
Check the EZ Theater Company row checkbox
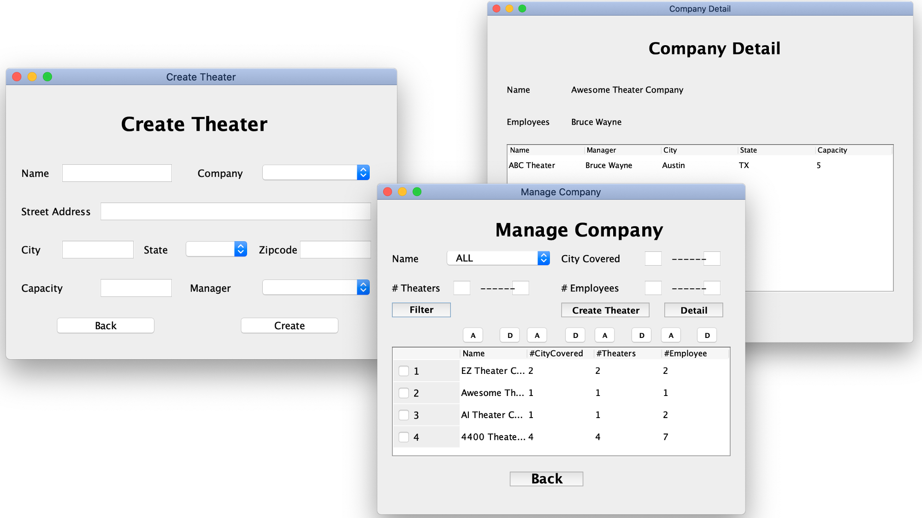click(x=404, y=371)
